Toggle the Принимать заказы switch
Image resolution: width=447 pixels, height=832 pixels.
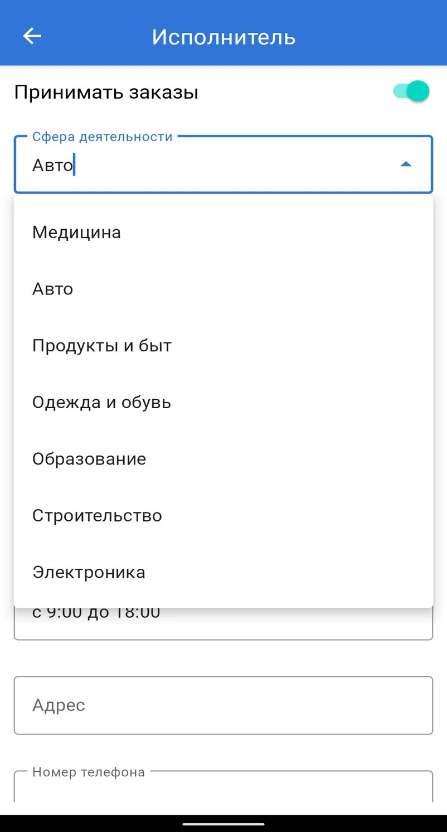click(x=412, y=91)
